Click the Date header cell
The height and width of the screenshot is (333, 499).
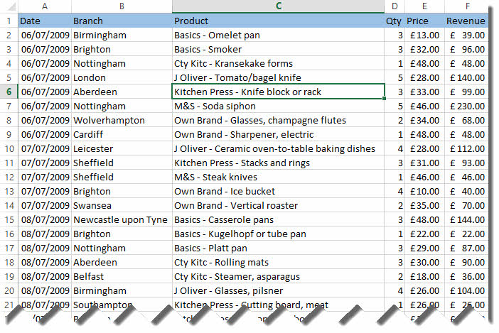(x=45, y=21)
